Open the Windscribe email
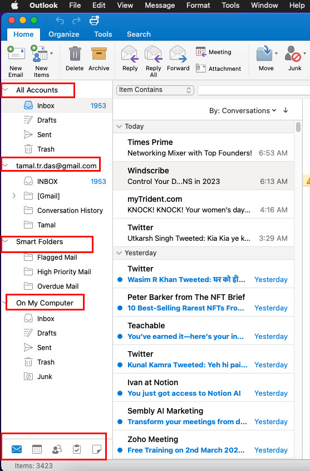Screen dimensions: 310x471 204,176
